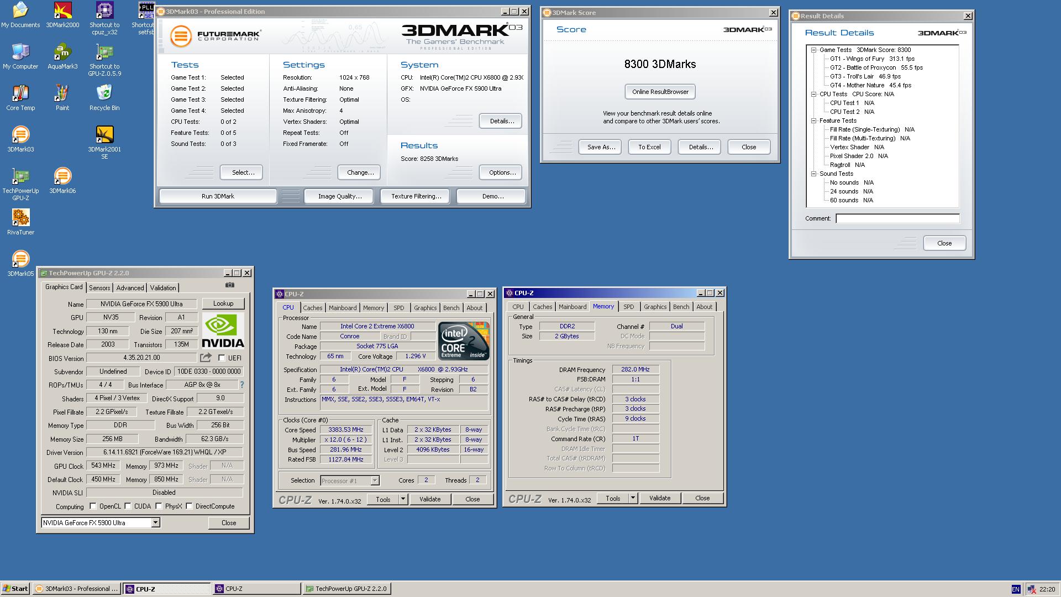1061x597 pixels.
Task: Open Bench tab in CPU-Z Memory window
Action: click(x=681, y=307)
